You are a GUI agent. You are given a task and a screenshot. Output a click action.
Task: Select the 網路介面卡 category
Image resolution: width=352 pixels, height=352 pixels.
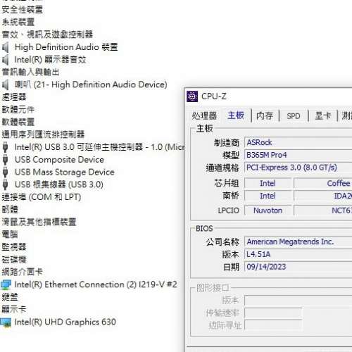pos(23,272)
